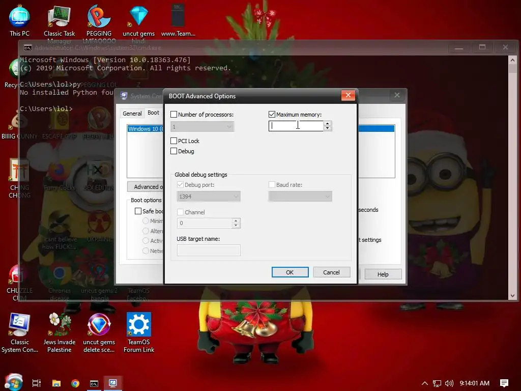Open uncut gems delete scene desktop icon
The height and width of the screenshot is (391, 521).
[x=99, y=332]
